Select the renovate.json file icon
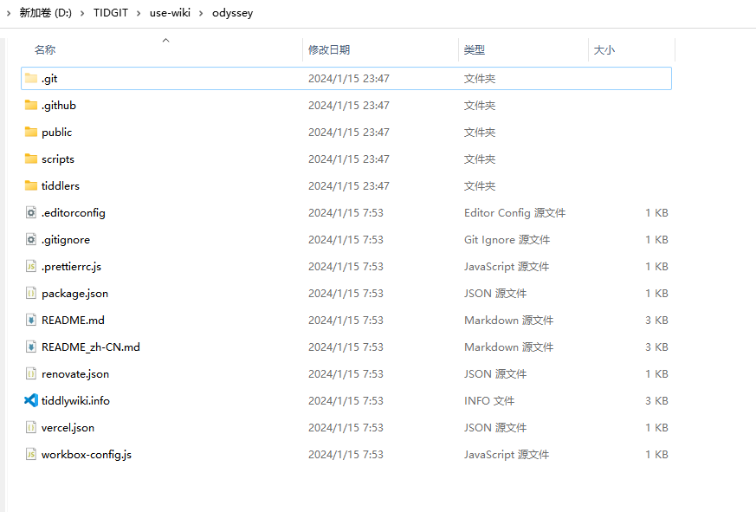The width and height of the screenshot is (756, 512). 31,373
